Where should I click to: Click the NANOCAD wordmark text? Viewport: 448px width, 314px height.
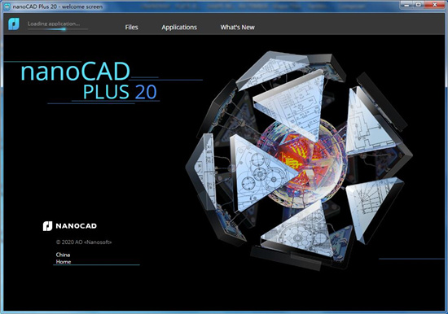(x=76, y=226)
